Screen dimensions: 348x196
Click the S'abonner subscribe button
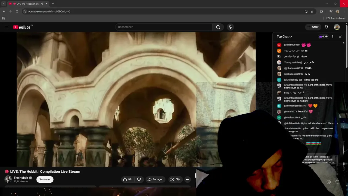tap(45, 179)
